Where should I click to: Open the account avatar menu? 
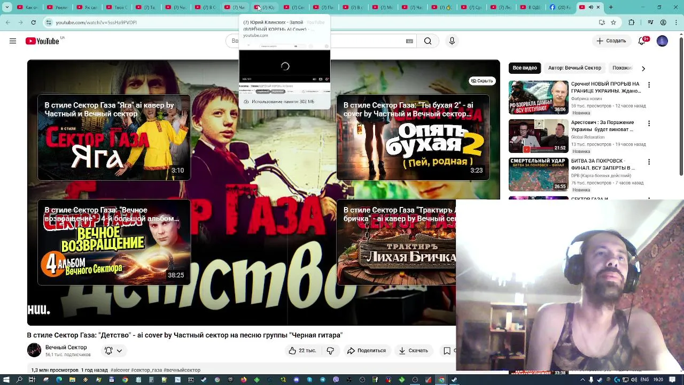coord(662,41)
